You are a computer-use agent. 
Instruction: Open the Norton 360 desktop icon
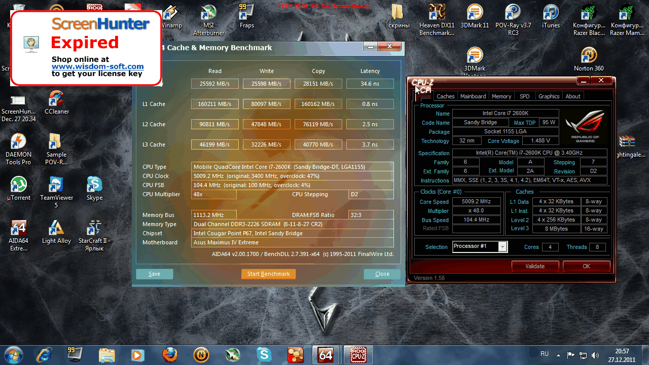pos(588,55)
